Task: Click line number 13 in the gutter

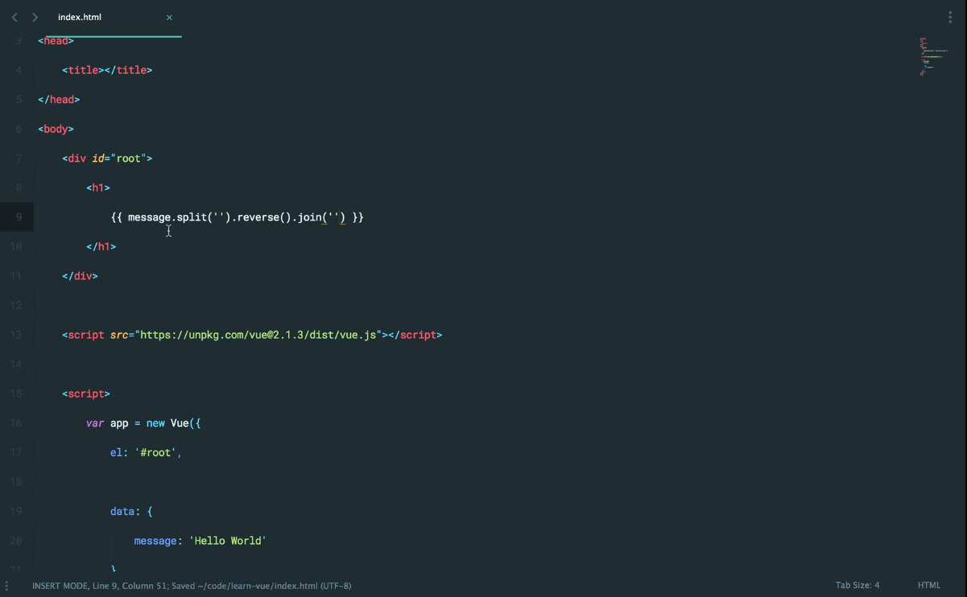Action: [x=17, y=335]
